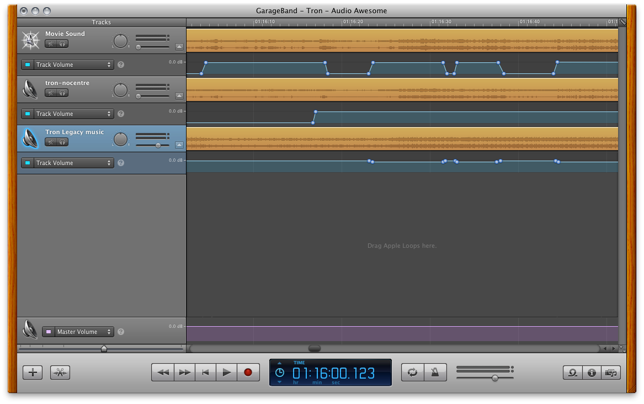Click the Tron Legacy music volume slider
Viewport: 644px width, 404px height.
pyautogui.click(x=152, y=145)
